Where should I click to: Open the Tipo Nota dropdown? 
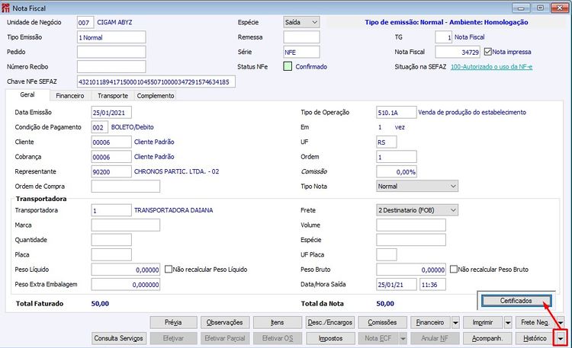point(417,187)
